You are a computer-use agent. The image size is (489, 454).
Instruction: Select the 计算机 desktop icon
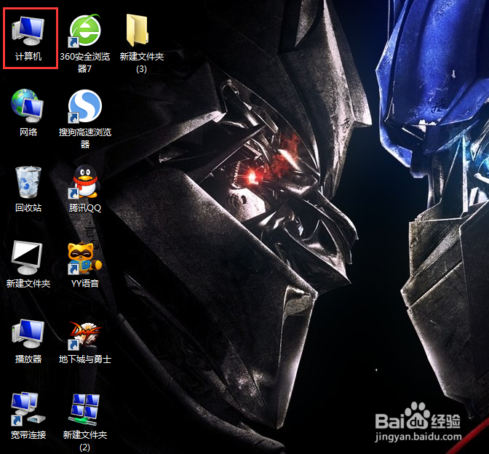[x=28, y=31]
